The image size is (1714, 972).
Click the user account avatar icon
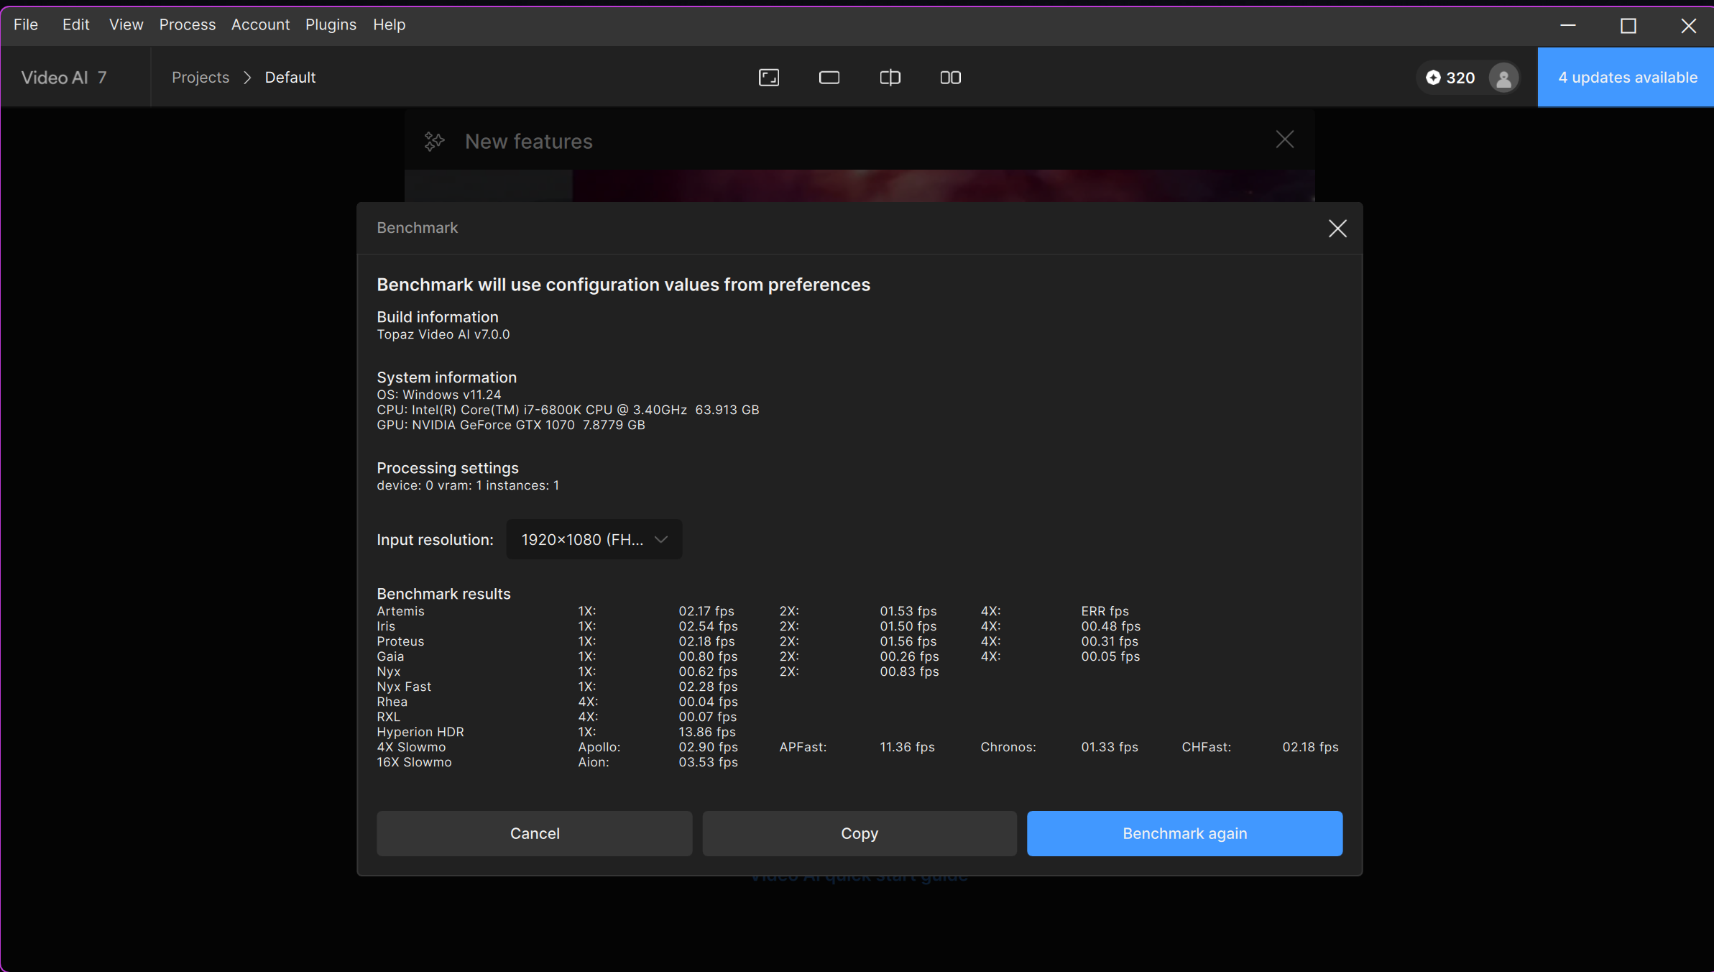tap(1503, 78)
